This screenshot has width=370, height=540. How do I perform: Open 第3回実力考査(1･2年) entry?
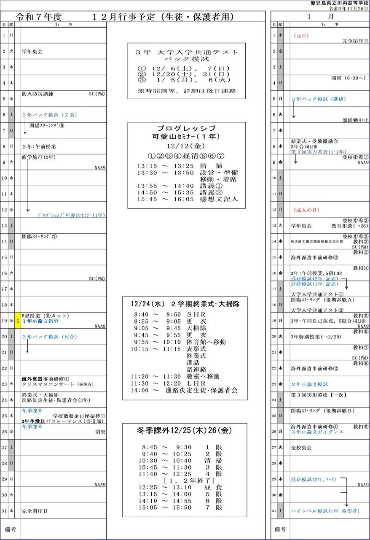click(x=318, y=151)
